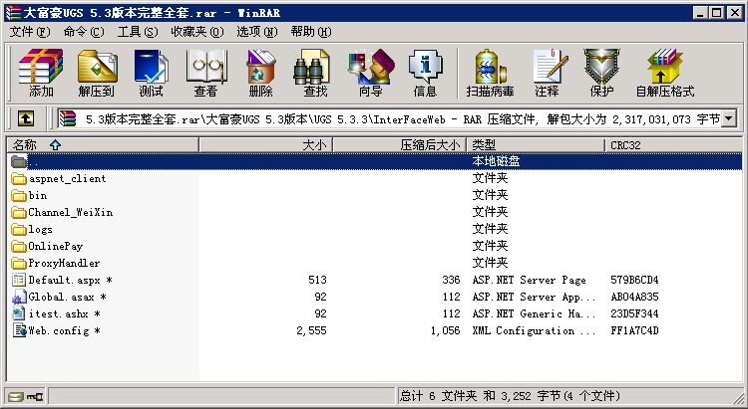The height and width of the screenshot is (409, 748).
Task: Open the 文件(F) menu
Action: point(30,32)
